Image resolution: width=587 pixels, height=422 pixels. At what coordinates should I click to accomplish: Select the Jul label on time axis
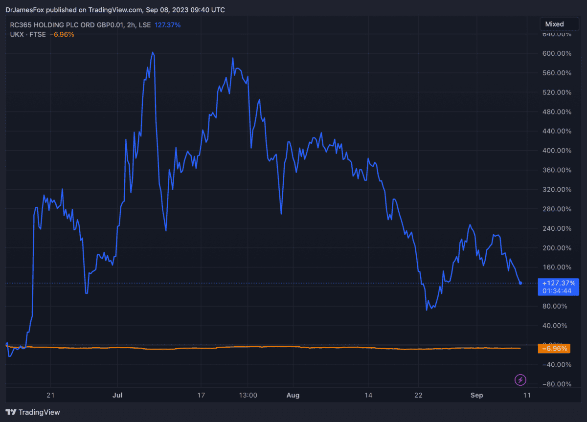117,395
